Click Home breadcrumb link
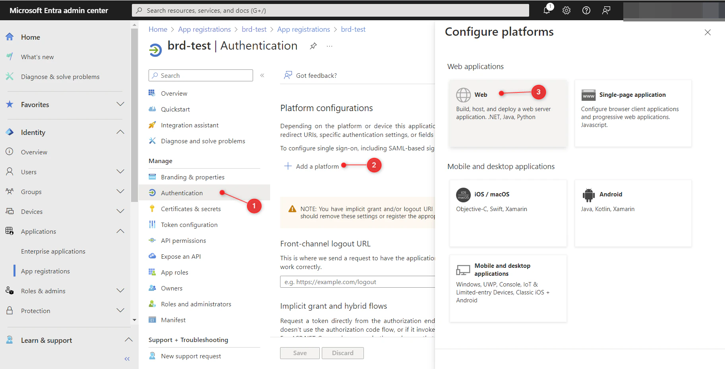 pos(158,29)
